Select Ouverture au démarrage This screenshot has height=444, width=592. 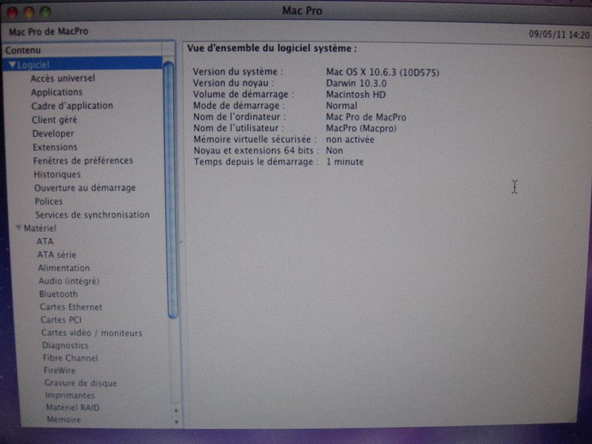click(x=85, y=188)
